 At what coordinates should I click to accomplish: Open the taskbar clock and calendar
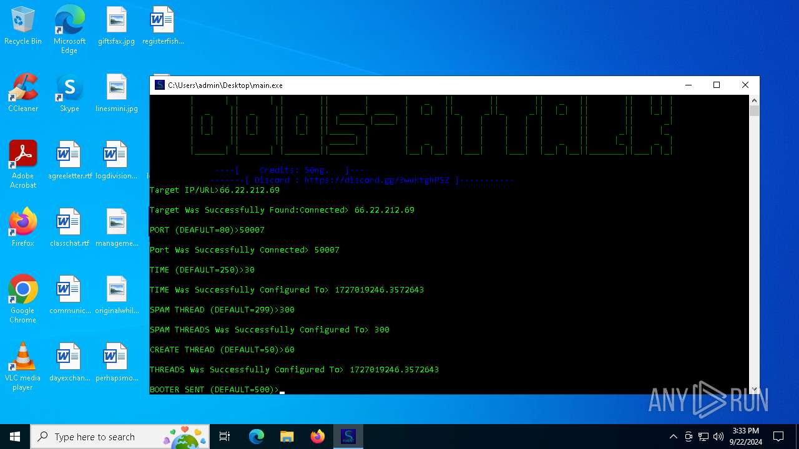pyautogui.click(x=745, y=437)
